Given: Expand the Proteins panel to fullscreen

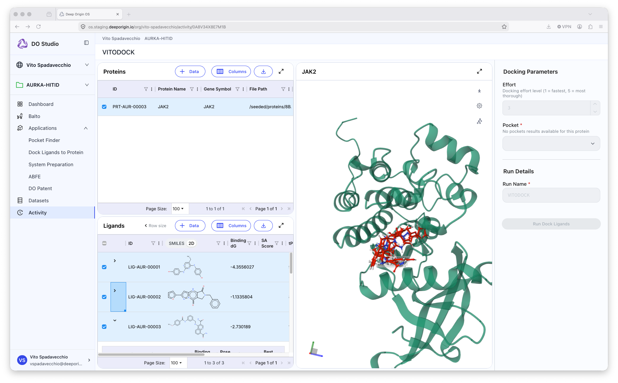Looking at the screenshot, I should [x=281, y=71].
